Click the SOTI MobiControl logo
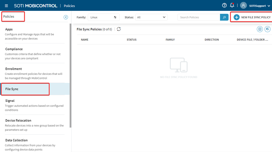The height and width of the screenshot is (152, 272). pyautogui.click(x=35, y=6)
